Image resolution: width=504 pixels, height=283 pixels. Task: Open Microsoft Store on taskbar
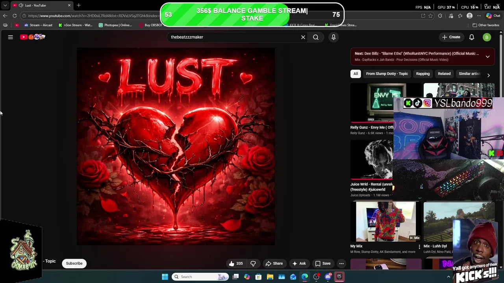coord(258,277)
